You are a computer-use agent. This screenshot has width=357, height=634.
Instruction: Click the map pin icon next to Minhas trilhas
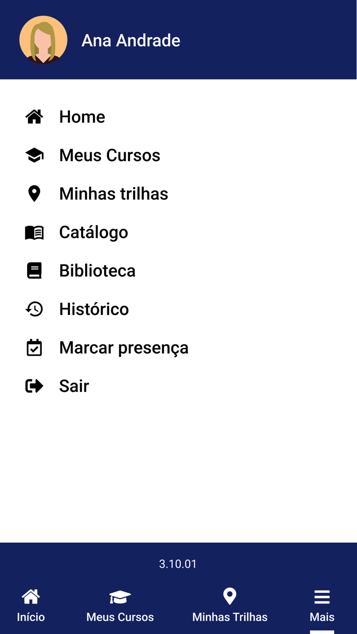pyautogui.click(x=34, y=193)
